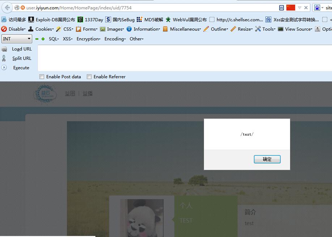Image resolution: width=332 pixels, height=237 pixels.
Task: Open the HackBar Other menu
Action: (x=137, y=39)
